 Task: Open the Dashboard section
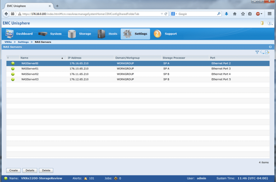[19, 34]
